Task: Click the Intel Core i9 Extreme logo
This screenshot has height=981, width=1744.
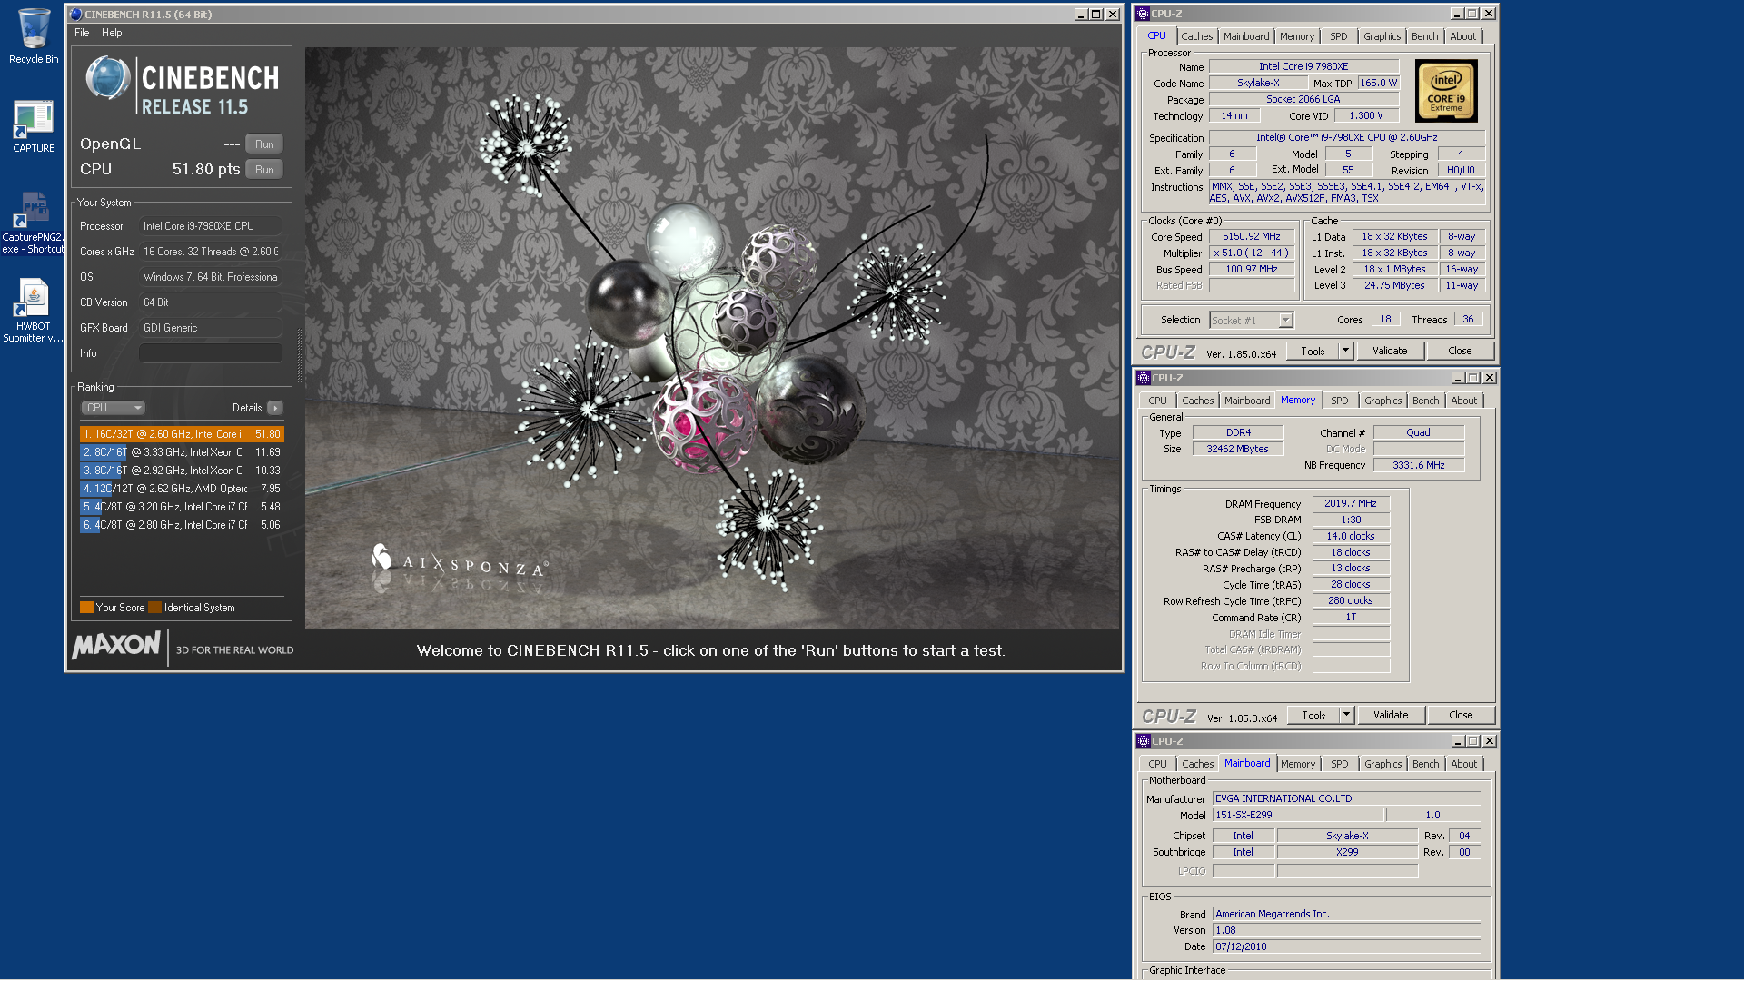Action: tap(1446, 91)
